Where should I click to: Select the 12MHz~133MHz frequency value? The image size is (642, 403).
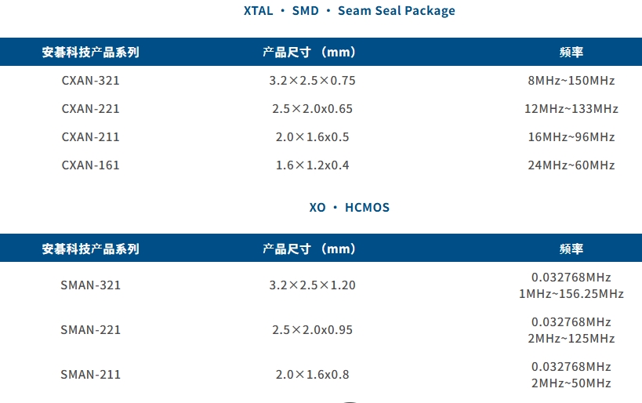[x=571, y=108]
